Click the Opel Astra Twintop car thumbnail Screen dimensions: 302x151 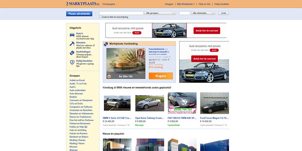tap(149, 103)
